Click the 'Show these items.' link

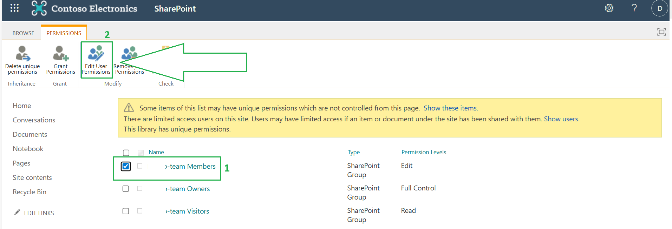(x=451, y=108)
